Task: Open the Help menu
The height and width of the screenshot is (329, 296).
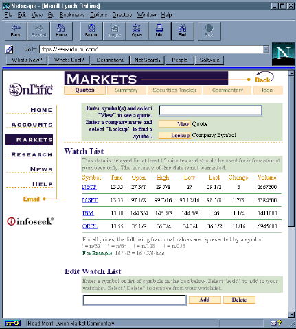Action: click(166, 15)
